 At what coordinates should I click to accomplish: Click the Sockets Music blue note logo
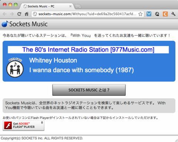[x=5, y=24]
